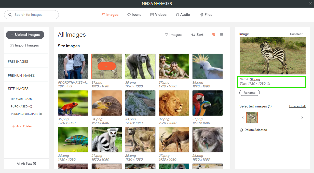Open the Sort options
The height and width of the screenshot is (173, 314).
[x=197, y=35]
